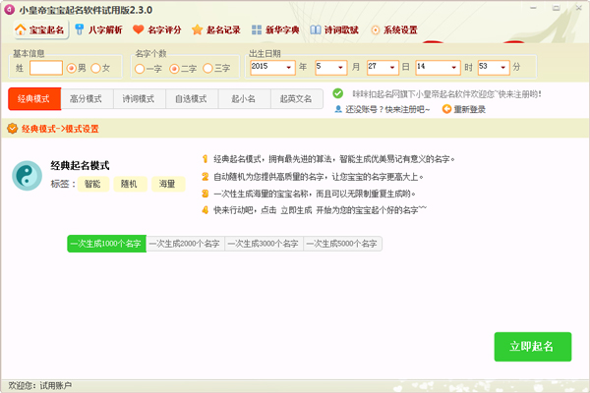Viewport: 590px width, 393px height.
Task: Click the yin-yang 经典起名模式 icon
Action: (28, 176)
